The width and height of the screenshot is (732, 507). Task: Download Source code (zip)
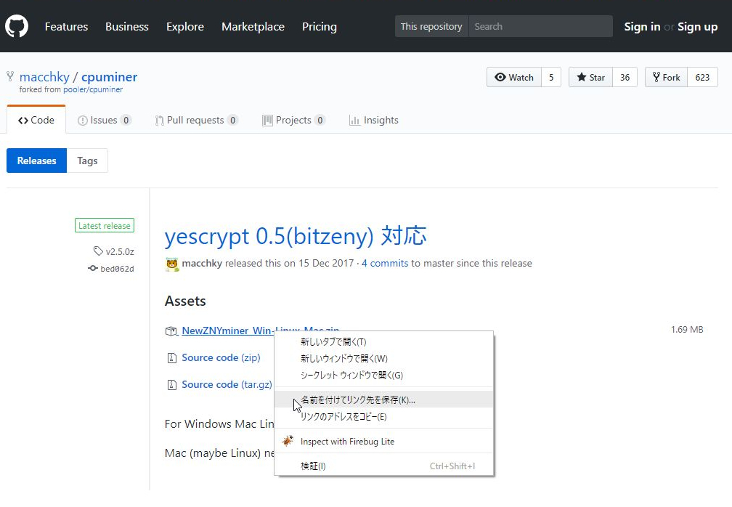221,357
